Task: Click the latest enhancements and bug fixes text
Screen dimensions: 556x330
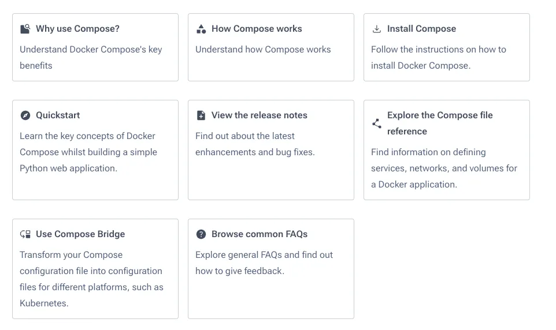Action: (x=255, y=144)
